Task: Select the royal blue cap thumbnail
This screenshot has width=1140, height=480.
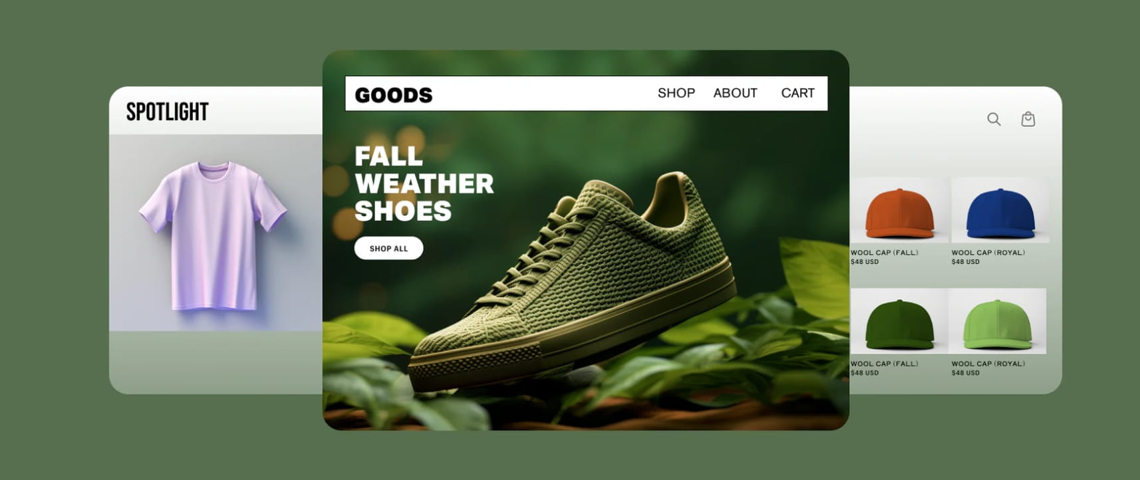Action: (x=1000, y=210)
